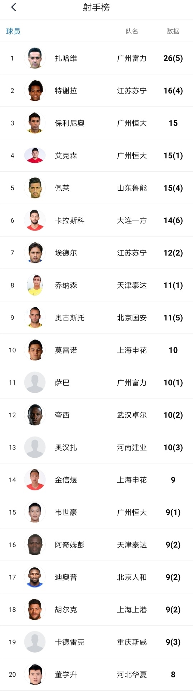Open player name 保利尼奥
Image resolution: width=193 pixels, height=691 pixels.
[x=70, y=123]
